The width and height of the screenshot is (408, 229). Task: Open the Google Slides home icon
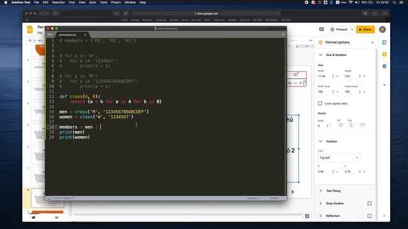30,30
